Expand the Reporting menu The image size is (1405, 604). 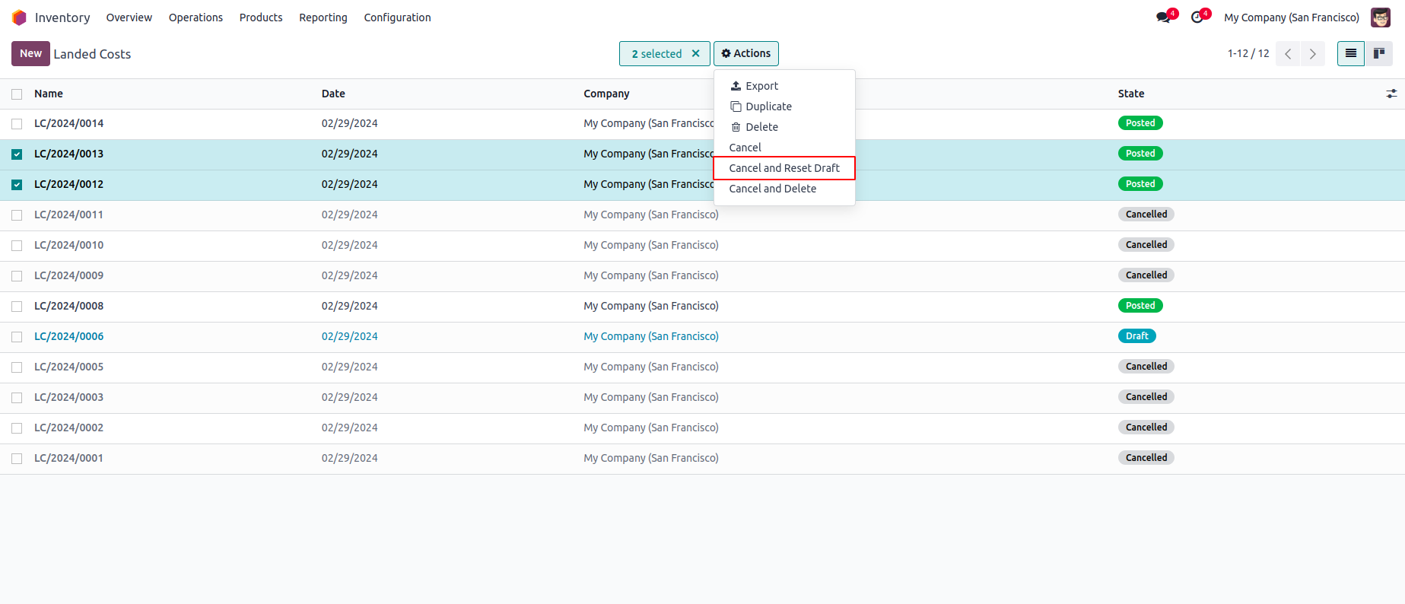pos(323,17)
